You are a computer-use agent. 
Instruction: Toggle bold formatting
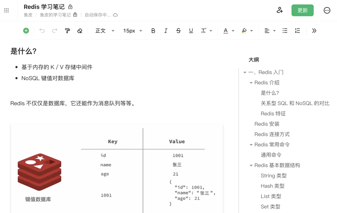(153, 31)
